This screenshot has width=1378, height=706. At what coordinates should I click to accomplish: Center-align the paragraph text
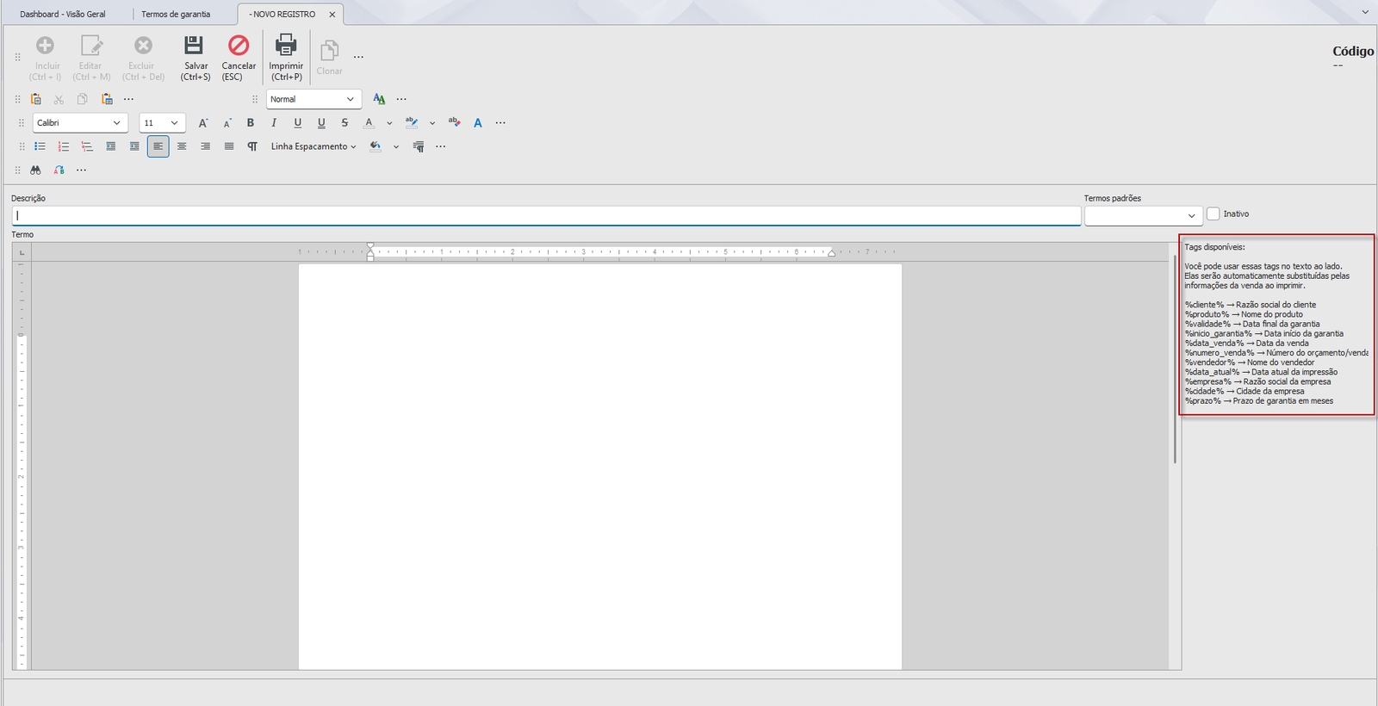click(x=182, y=146)
